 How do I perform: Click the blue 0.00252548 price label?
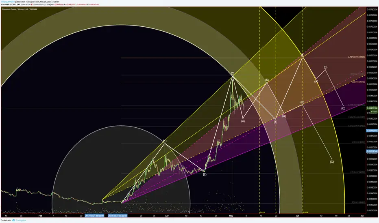coord(372,151)
